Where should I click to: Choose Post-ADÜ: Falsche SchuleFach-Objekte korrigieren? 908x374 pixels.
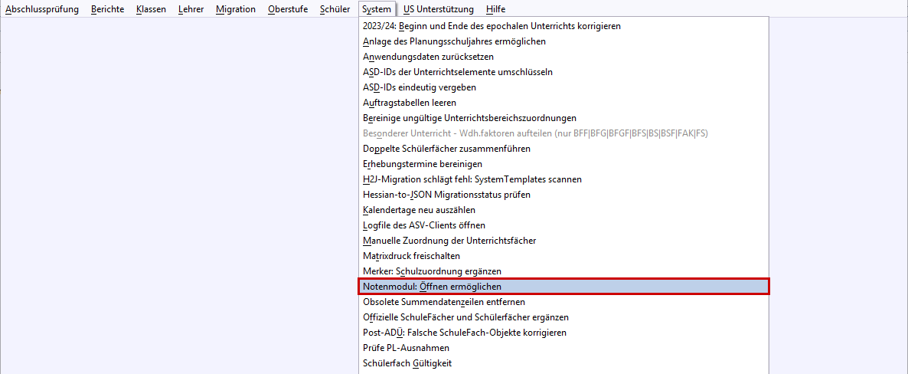click(564, 333)
